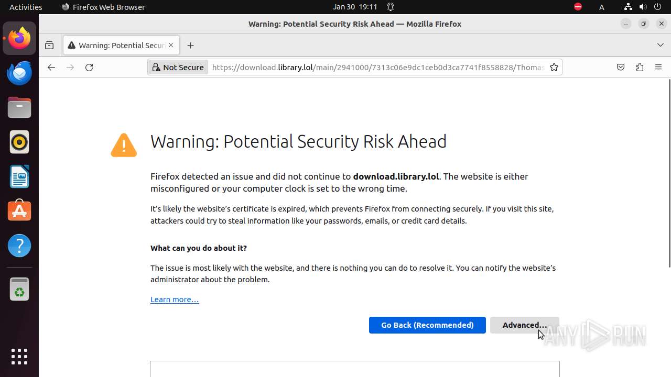
Task: Click the Not Secure connection indicator
Action: click(x=178, y=68)
